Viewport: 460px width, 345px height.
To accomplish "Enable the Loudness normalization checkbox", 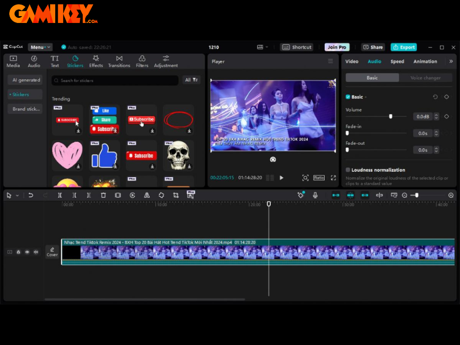I will coord(348,170).
